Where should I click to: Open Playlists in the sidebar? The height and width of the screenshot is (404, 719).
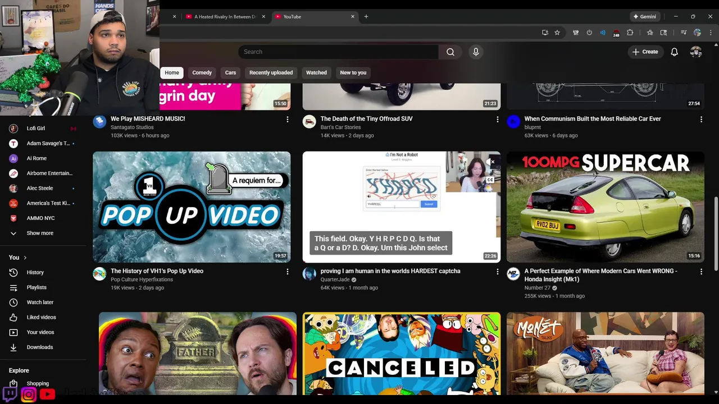click(37, 287)
